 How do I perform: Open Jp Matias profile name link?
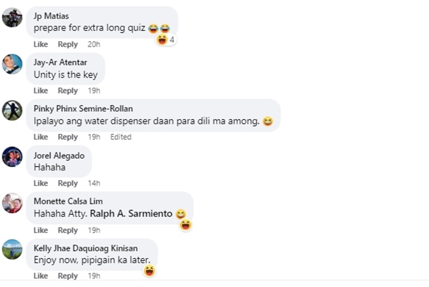(x=51, y=16)
